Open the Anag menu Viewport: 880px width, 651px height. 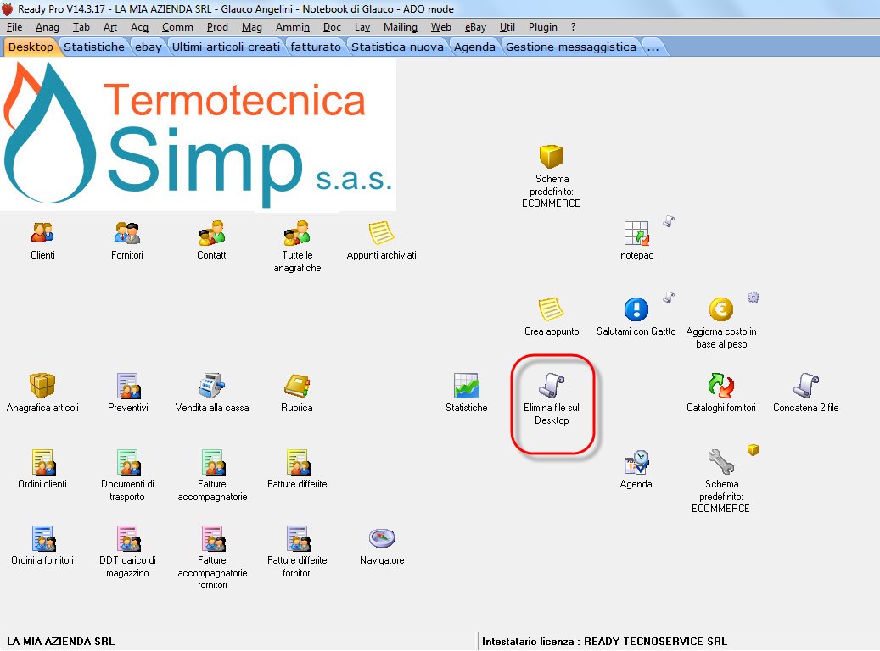click(48, 27)
